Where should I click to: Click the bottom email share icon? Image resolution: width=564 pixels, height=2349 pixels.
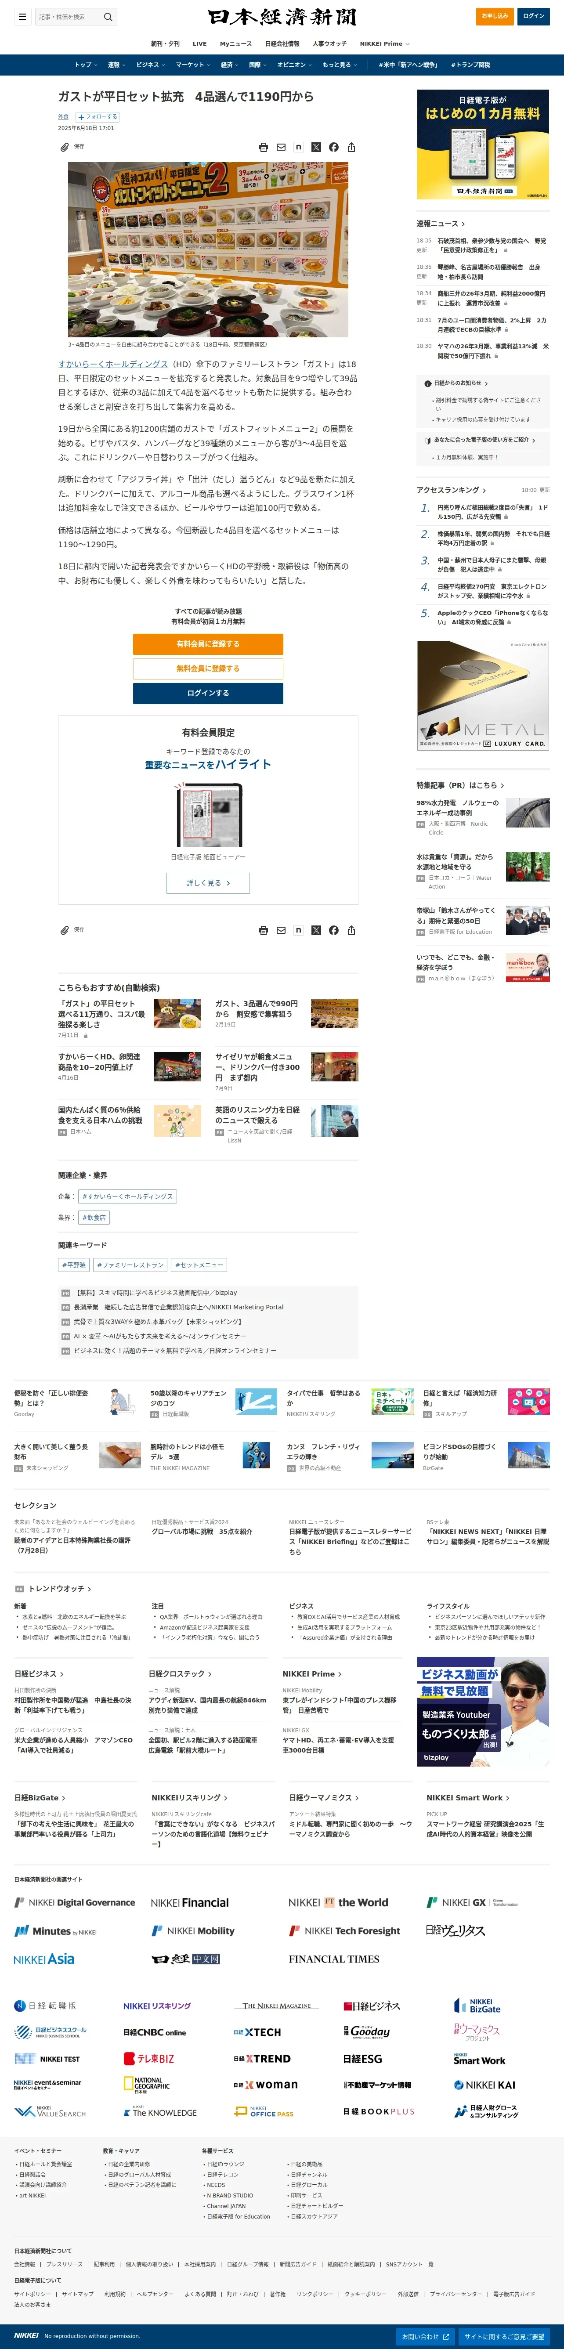(x=281, y=930)
